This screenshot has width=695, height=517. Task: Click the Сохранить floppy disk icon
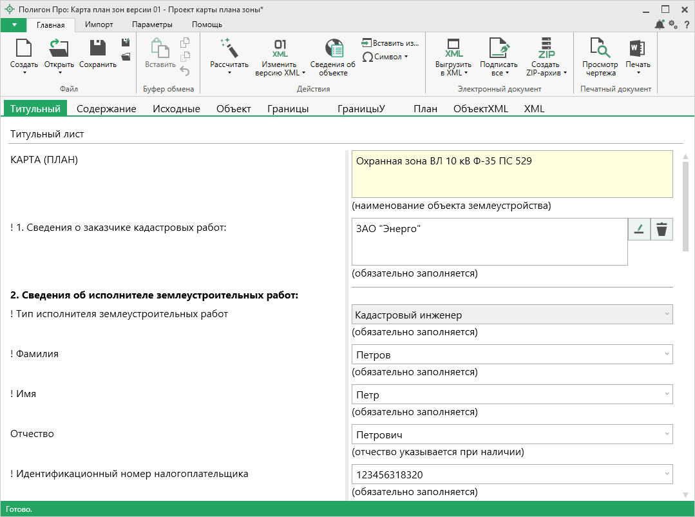click(x=98, y=49)
